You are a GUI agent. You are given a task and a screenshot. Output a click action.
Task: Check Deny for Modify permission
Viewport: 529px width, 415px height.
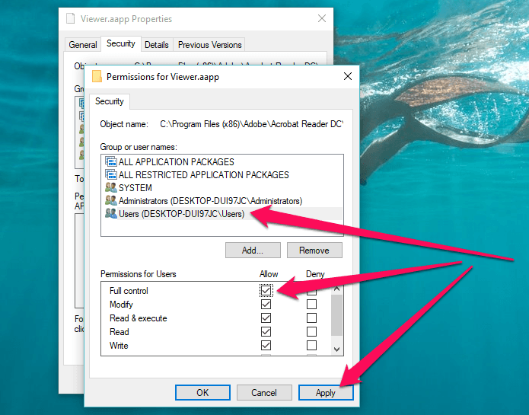pos(311,304)
